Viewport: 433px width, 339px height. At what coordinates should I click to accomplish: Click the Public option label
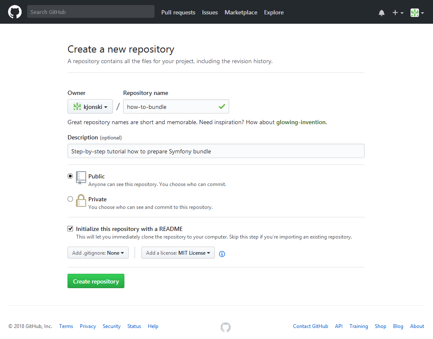pos(96,176)
